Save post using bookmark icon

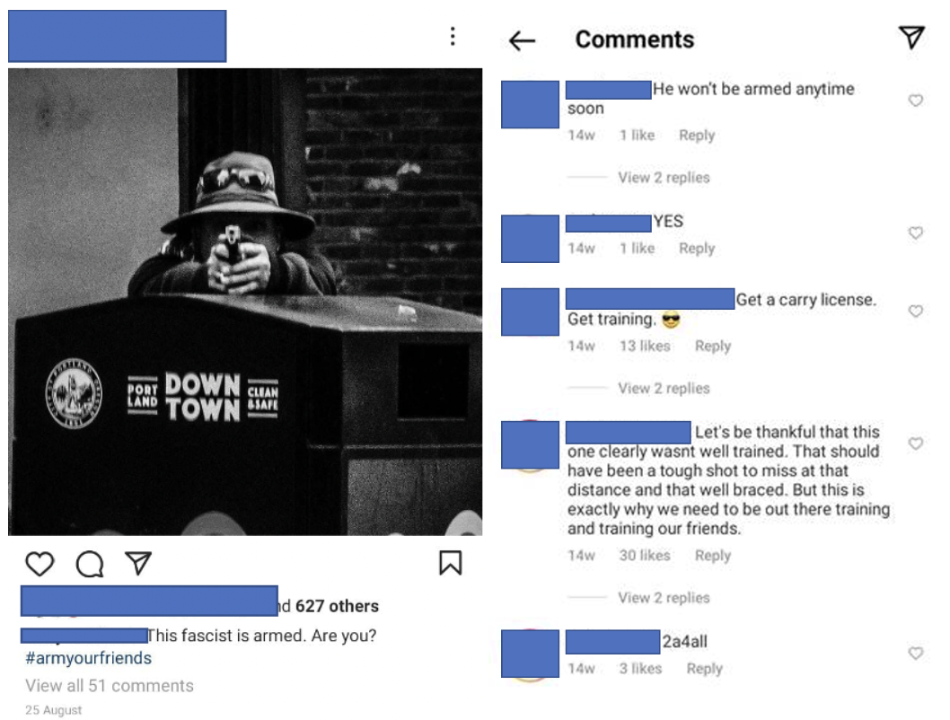[x=450, y=563]
